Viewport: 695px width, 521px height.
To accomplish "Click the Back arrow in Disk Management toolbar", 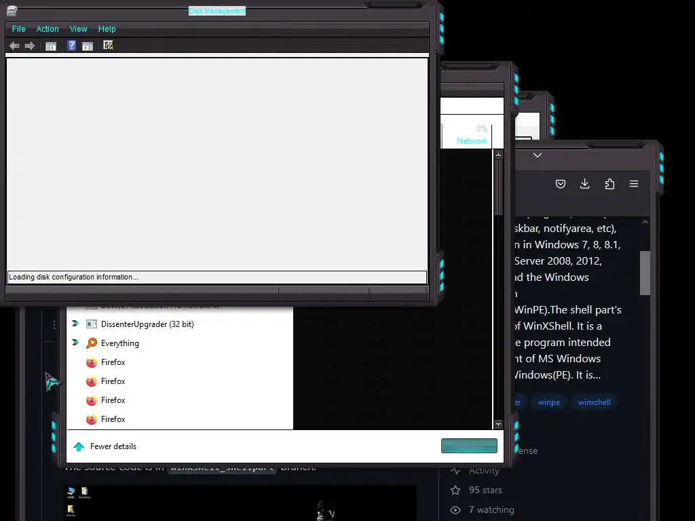I will pos(14,45).
